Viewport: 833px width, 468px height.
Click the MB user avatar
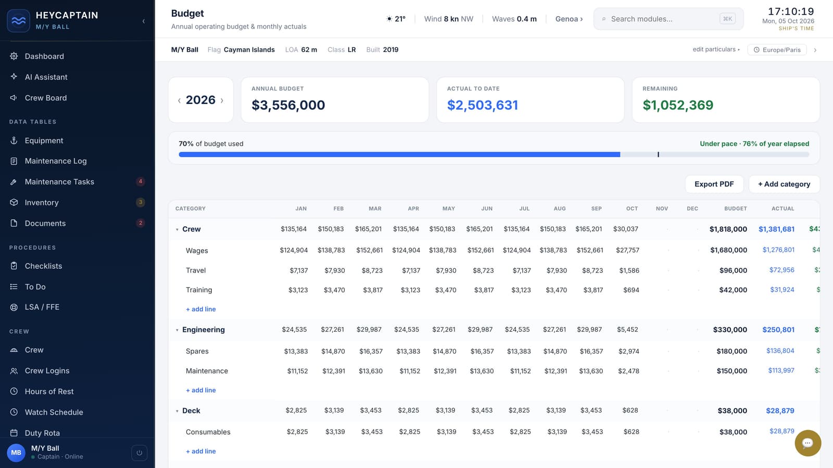point(16,452)
